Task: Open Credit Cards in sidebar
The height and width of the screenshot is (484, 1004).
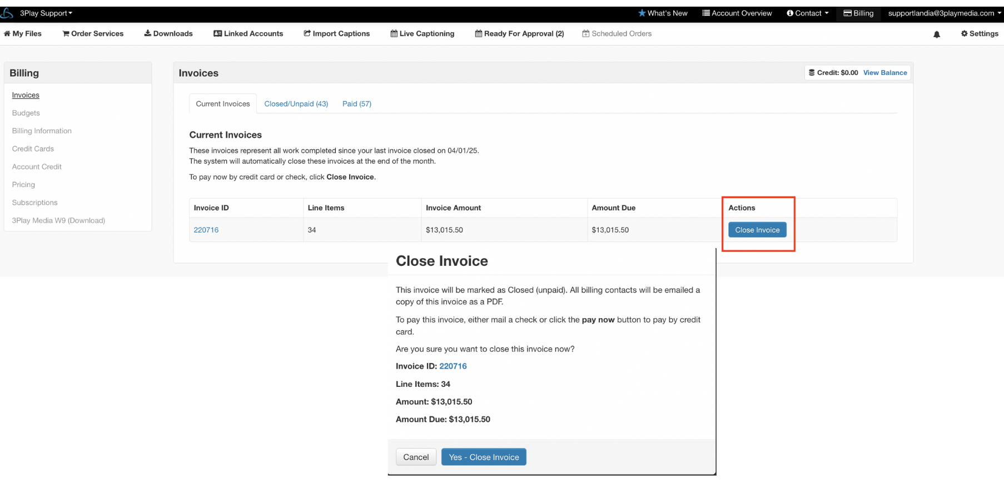Action: (x=33, y=149)
